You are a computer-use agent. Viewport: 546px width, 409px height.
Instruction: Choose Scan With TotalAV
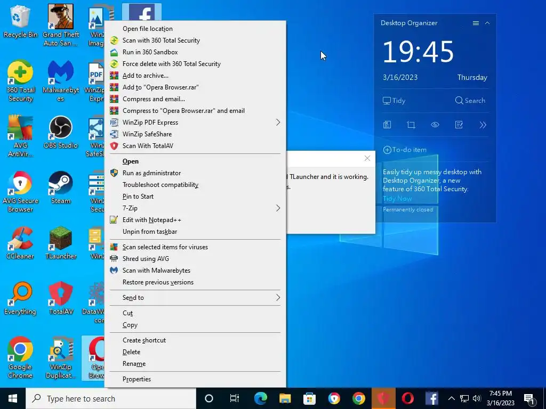(x=195, y=146)
